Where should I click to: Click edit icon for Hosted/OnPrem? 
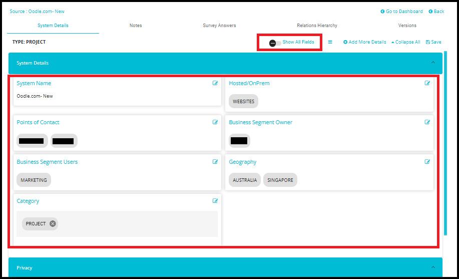427,83
